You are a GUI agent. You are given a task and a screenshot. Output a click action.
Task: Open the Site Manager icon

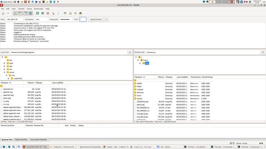point(3,13)
